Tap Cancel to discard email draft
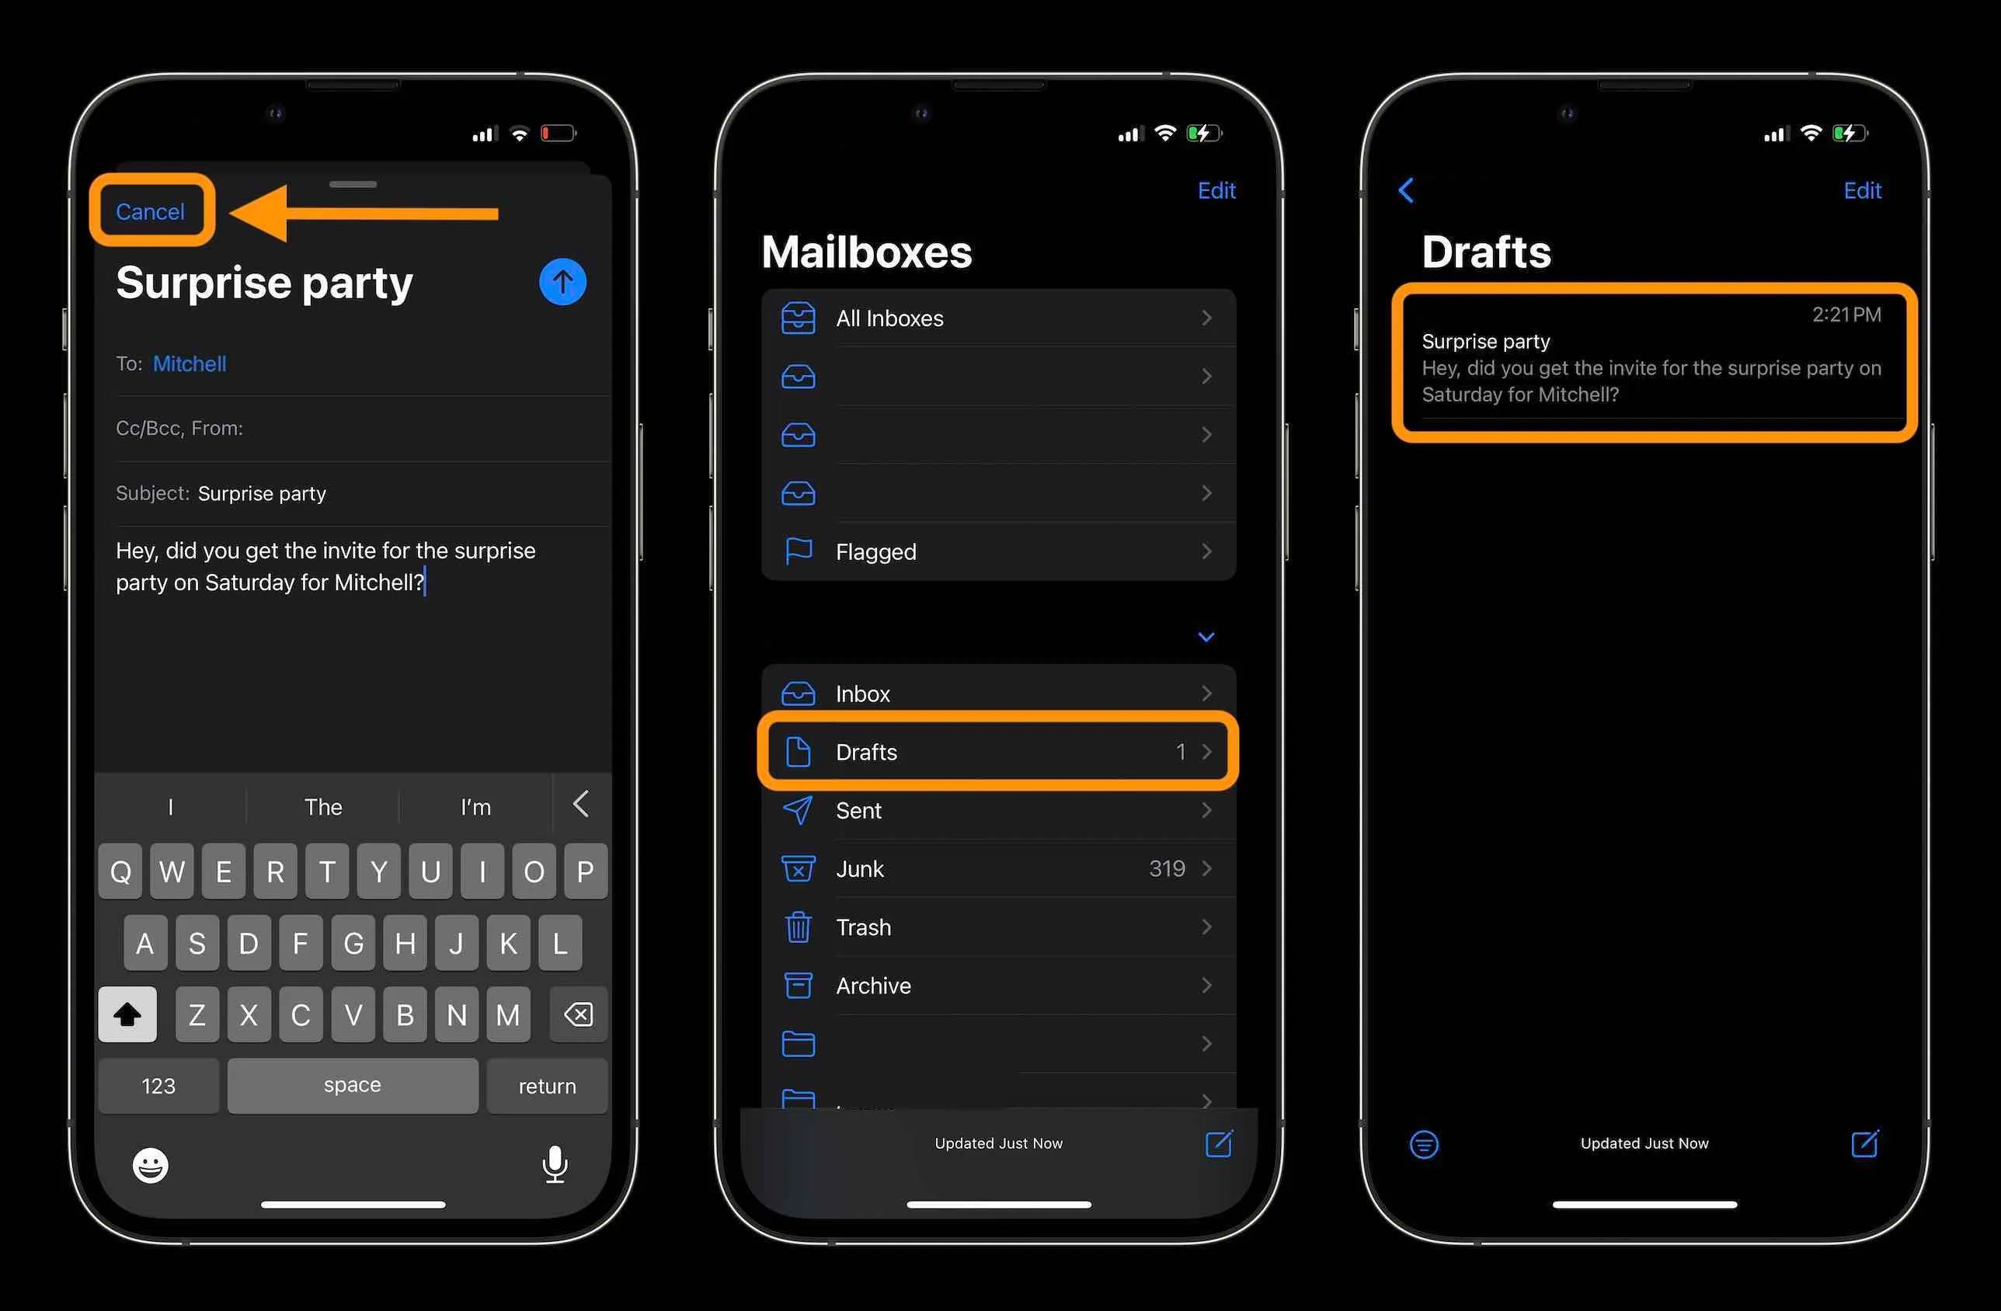 pyautogui.click(x=149, y=209)
